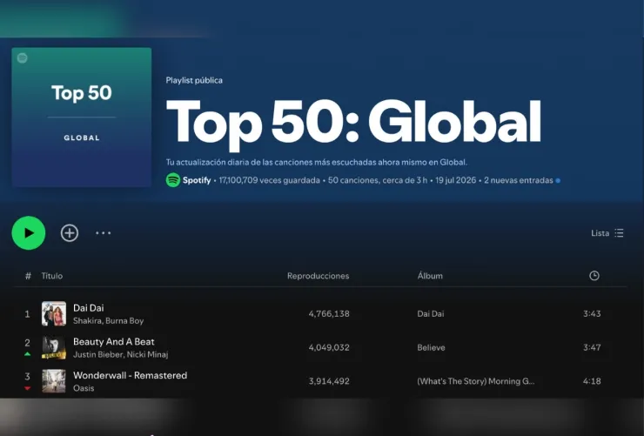Click the Dai Dai cover thumbnail

tap(54, 313)
